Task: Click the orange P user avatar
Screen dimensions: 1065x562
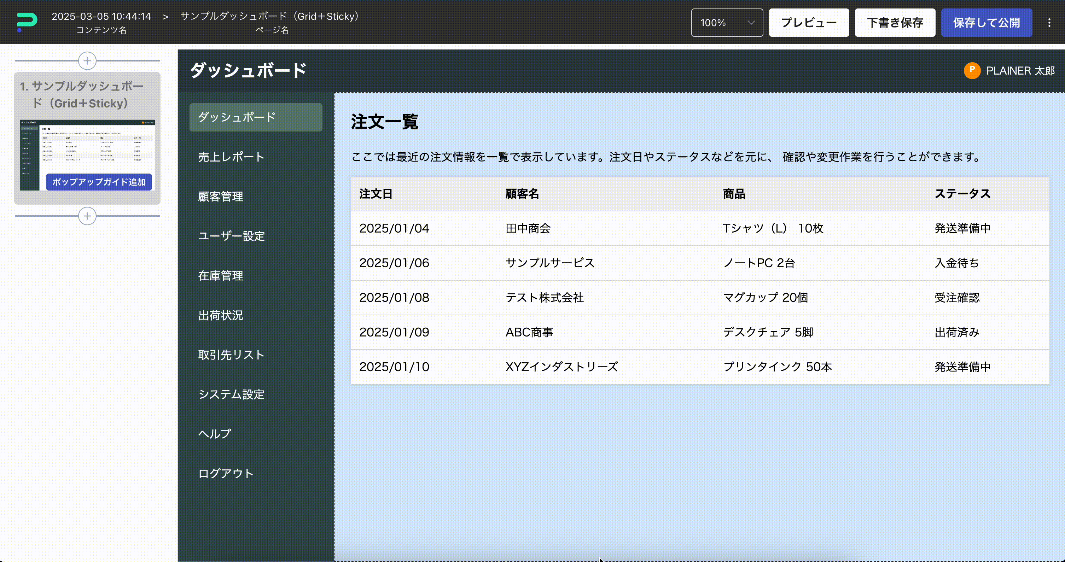Action: point(972,70)
